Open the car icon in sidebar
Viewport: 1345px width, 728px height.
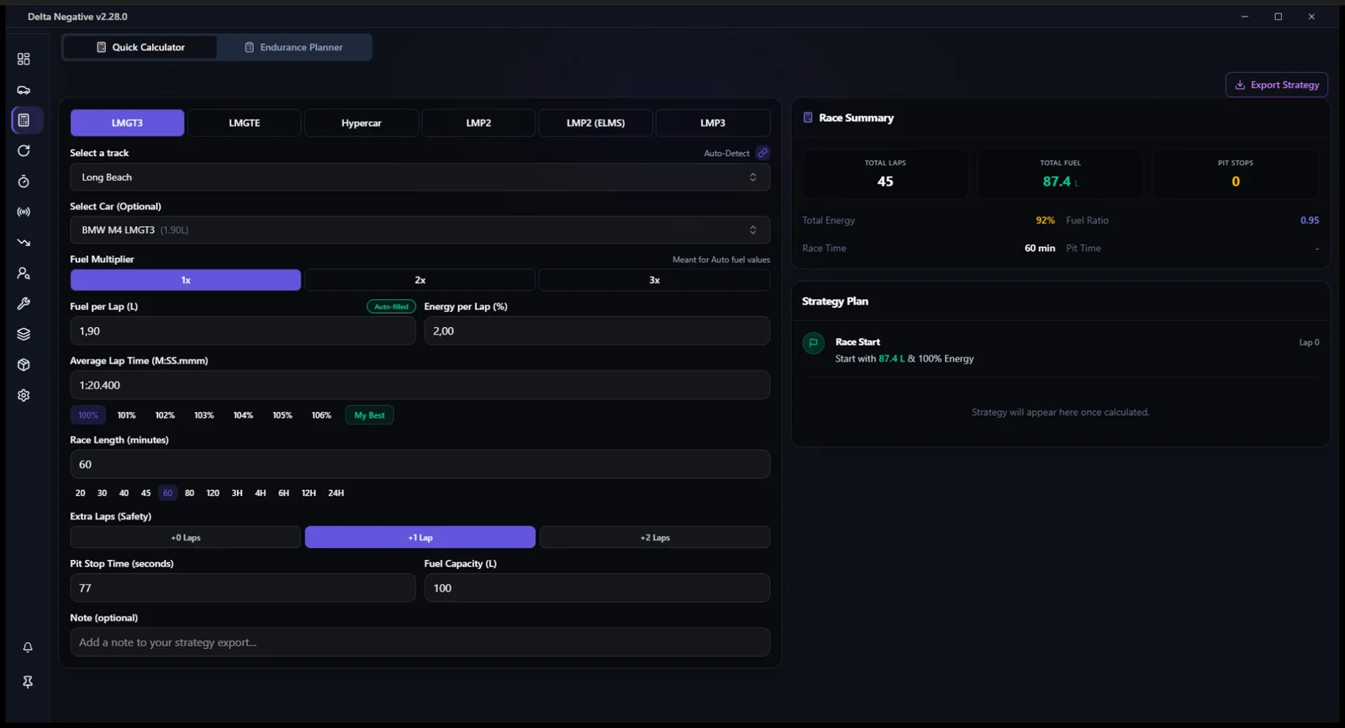click(24, 90)
